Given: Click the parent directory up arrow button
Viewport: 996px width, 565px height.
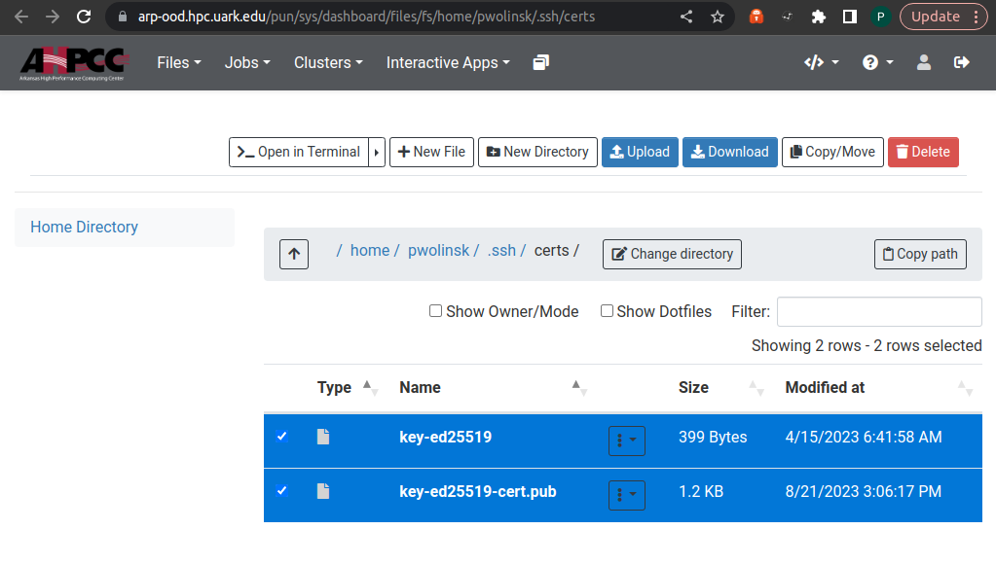Looking at the screenshot, I should (x=294, y=254).
